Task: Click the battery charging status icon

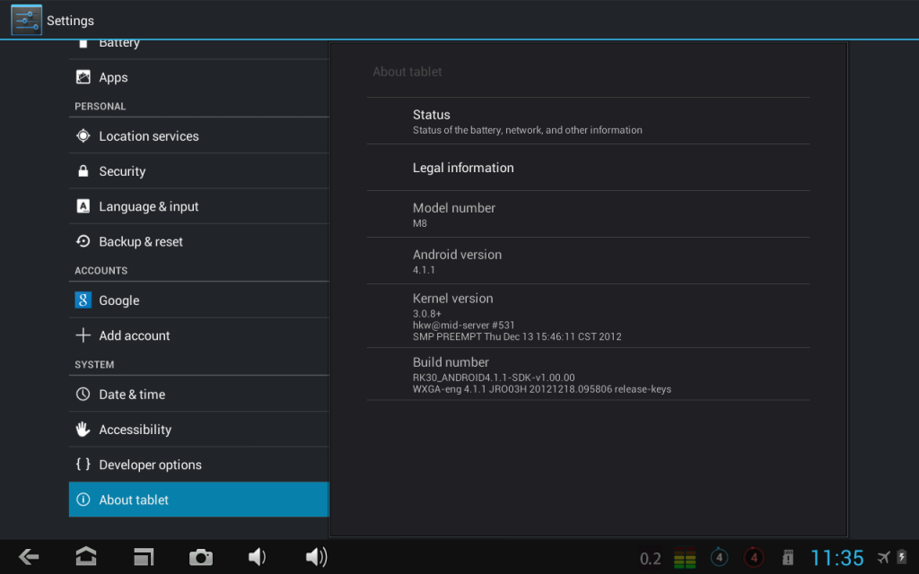Action: pyautogui.click(x=901, y=556)
